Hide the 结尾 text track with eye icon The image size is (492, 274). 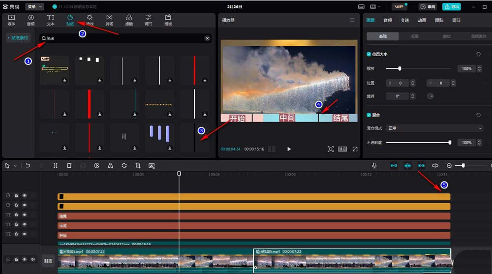pyautogui.click(x=25, y=215)
